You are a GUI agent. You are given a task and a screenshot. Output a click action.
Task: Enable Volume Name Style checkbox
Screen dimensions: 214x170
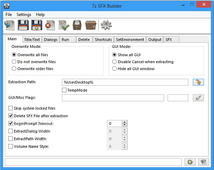(x=10, y=146)
